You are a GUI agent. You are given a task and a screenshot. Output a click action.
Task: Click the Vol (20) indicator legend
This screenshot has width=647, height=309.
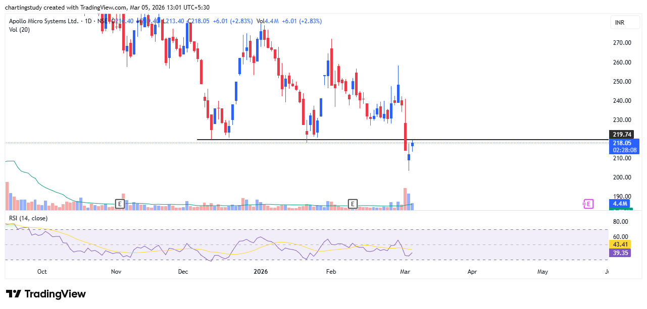[19, 30]
